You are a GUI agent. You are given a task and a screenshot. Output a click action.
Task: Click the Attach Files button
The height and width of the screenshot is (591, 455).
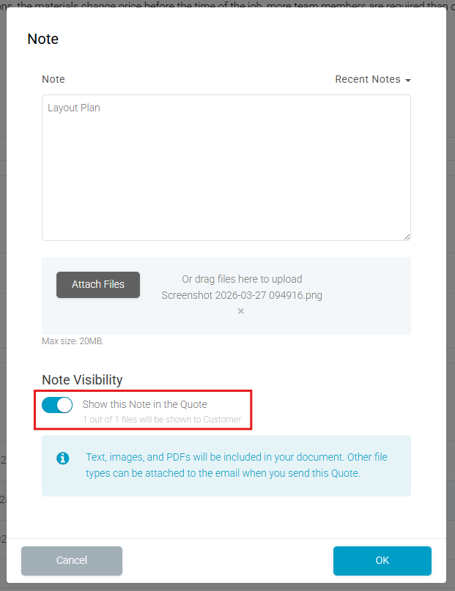[x=97, y=285]
